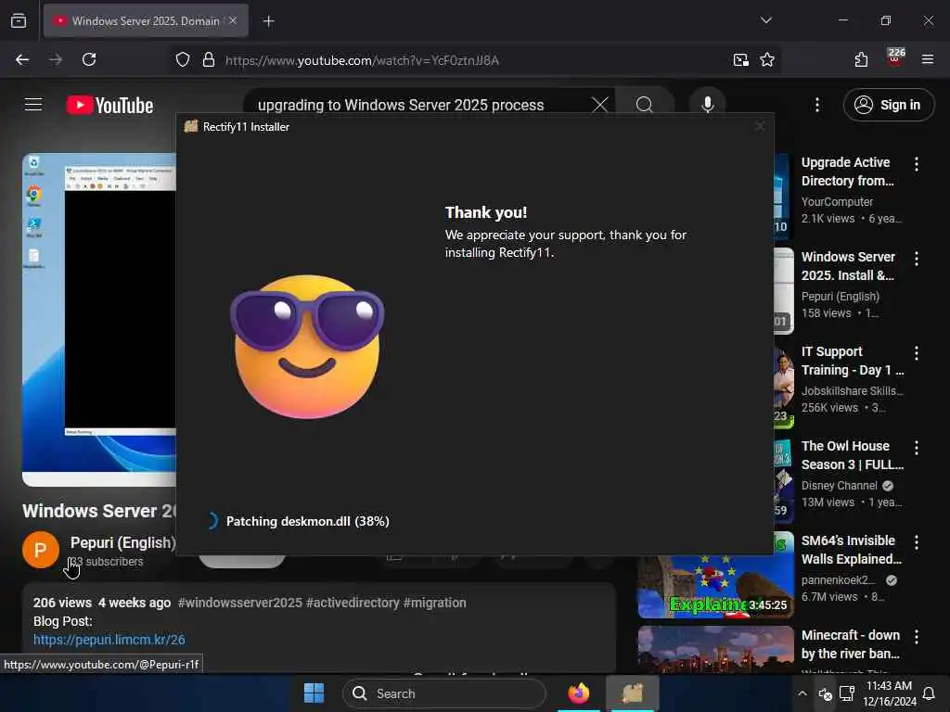Open the pepuri.limcm.kr/26 blog link
Viewport: 950px width, 712px height.
(109, 640)
